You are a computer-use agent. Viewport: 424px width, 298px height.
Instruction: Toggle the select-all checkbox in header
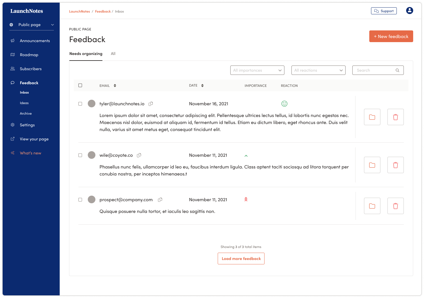80,85
